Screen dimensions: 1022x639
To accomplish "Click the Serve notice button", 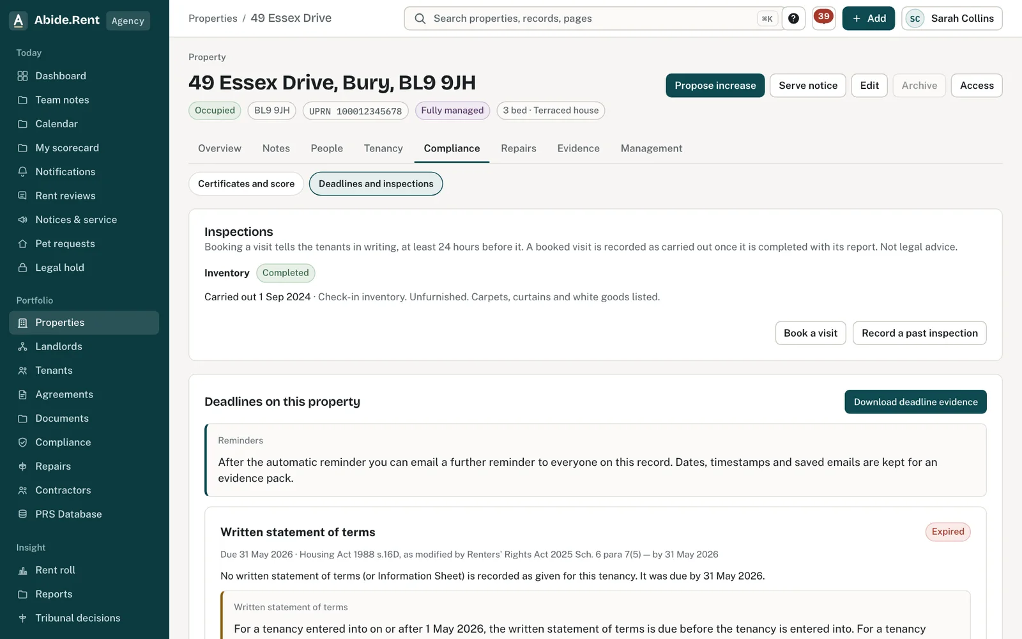I will [x=808, y=86].
